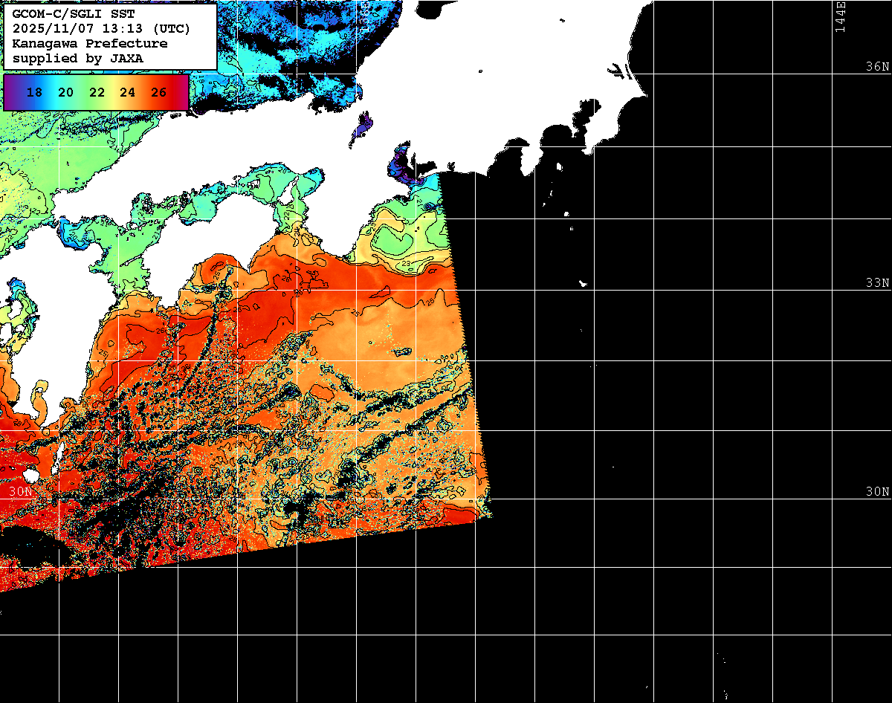Image resolution: width=892 pixels, height=703 pixels.
Task: Click the 30N label on the left edge
Action: click(x=21, y=492)
